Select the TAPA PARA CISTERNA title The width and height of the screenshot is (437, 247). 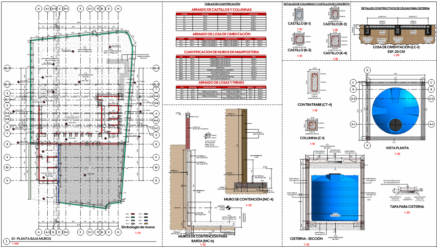point(407,207)
